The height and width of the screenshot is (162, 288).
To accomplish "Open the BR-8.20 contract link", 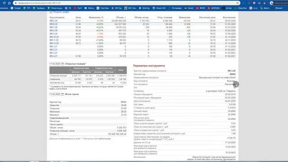I will pyautogui.click(x=54, y=31).
